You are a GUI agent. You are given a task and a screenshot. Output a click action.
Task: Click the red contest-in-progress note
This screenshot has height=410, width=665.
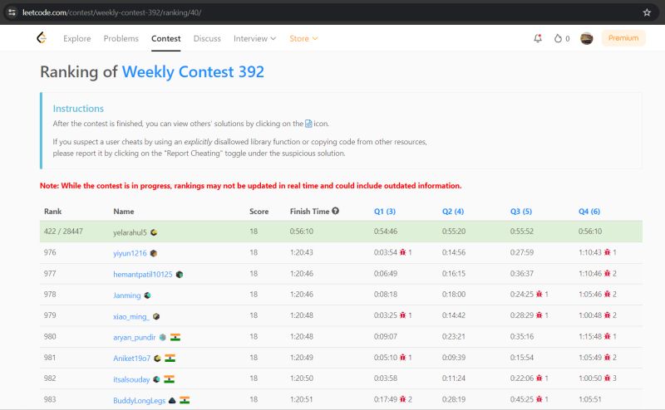[251, 186]
